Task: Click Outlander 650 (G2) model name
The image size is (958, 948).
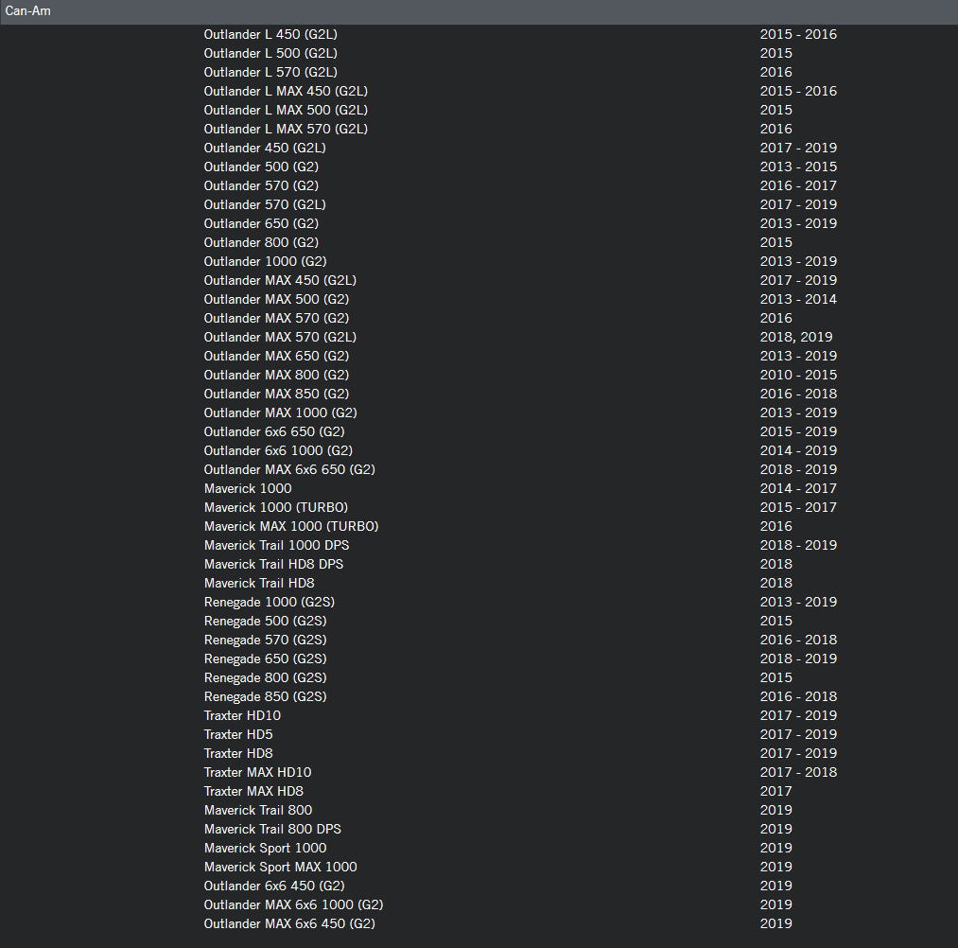Action: click(x=262, y=223)
